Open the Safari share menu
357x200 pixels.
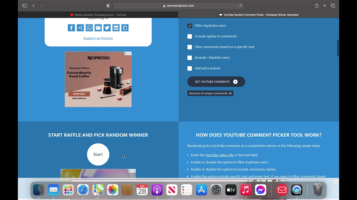click(317, 6)
